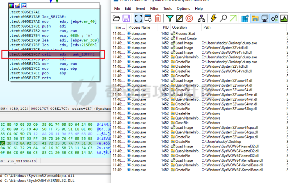Show the process tree
This screenshot has width=288, height=183.
pos(201,18)
